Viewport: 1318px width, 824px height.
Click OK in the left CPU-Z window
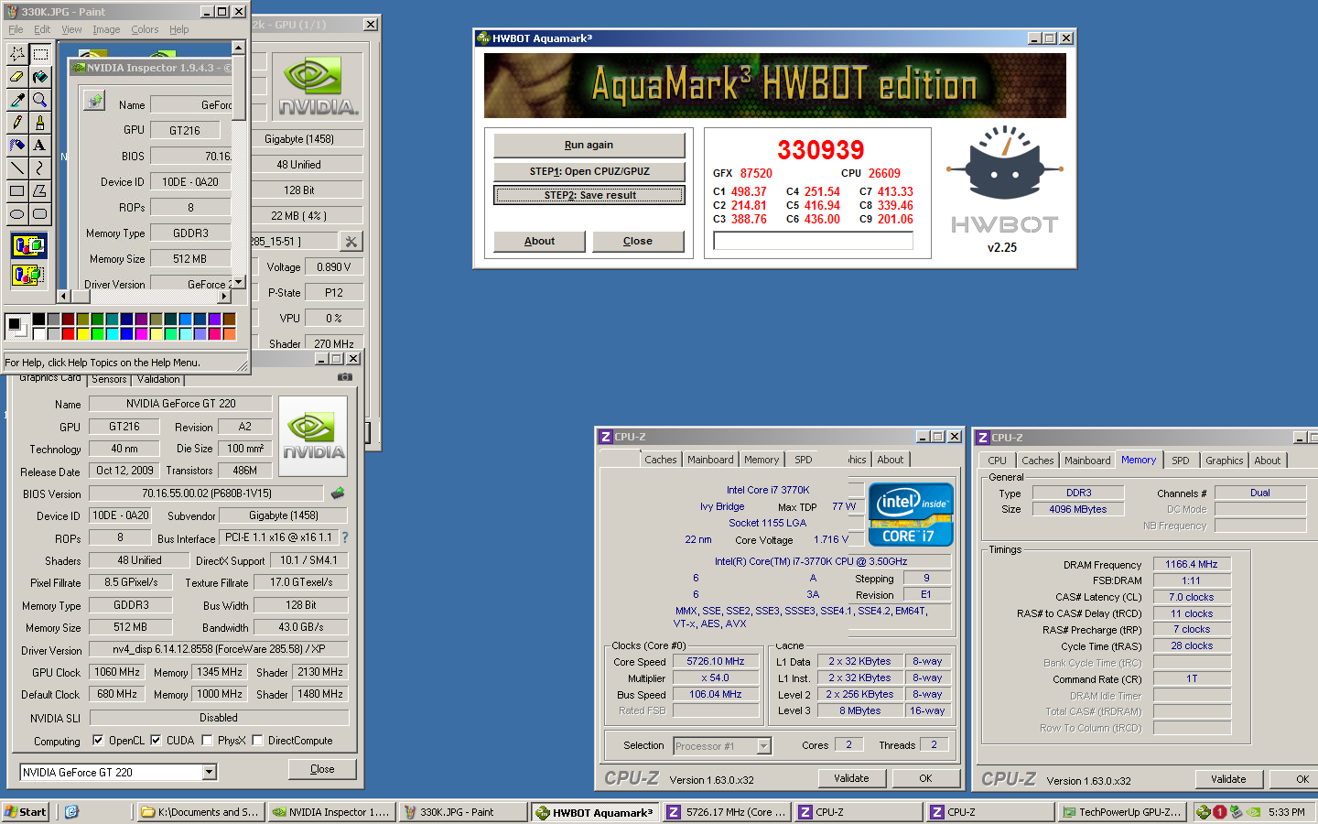point(925,778)
